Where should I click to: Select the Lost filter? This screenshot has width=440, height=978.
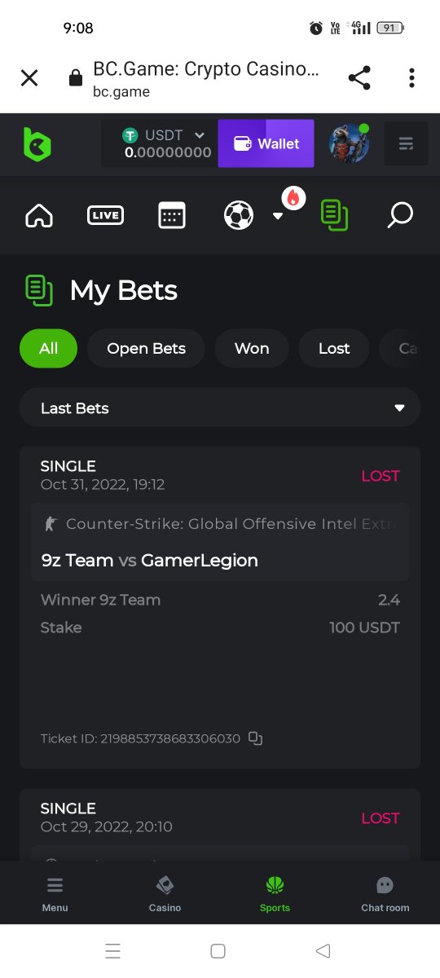[334, 348]
